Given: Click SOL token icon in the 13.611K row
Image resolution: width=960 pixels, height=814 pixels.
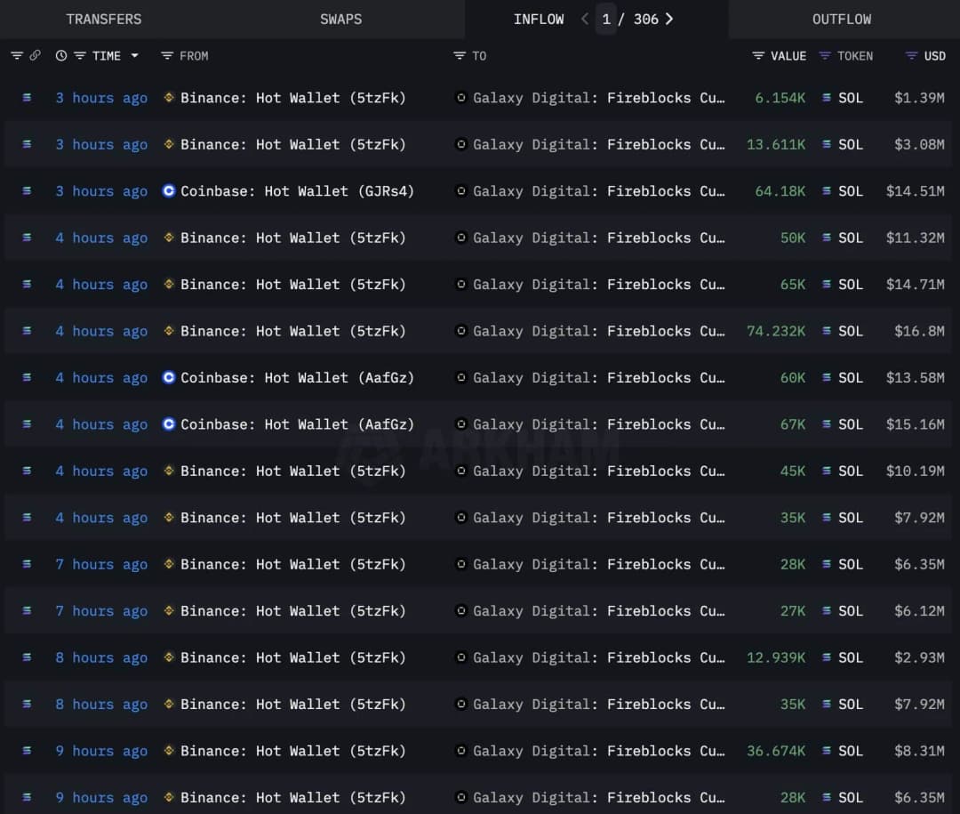Looking at the screenshot, I should click(x=827, y=144).
